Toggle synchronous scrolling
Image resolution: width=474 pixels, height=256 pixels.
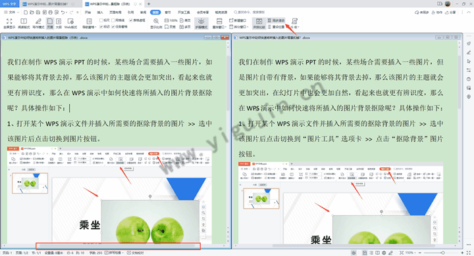point(276,20)
